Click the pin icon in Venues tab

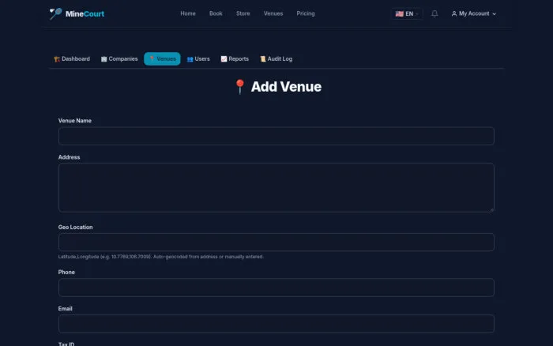(152, 59)
